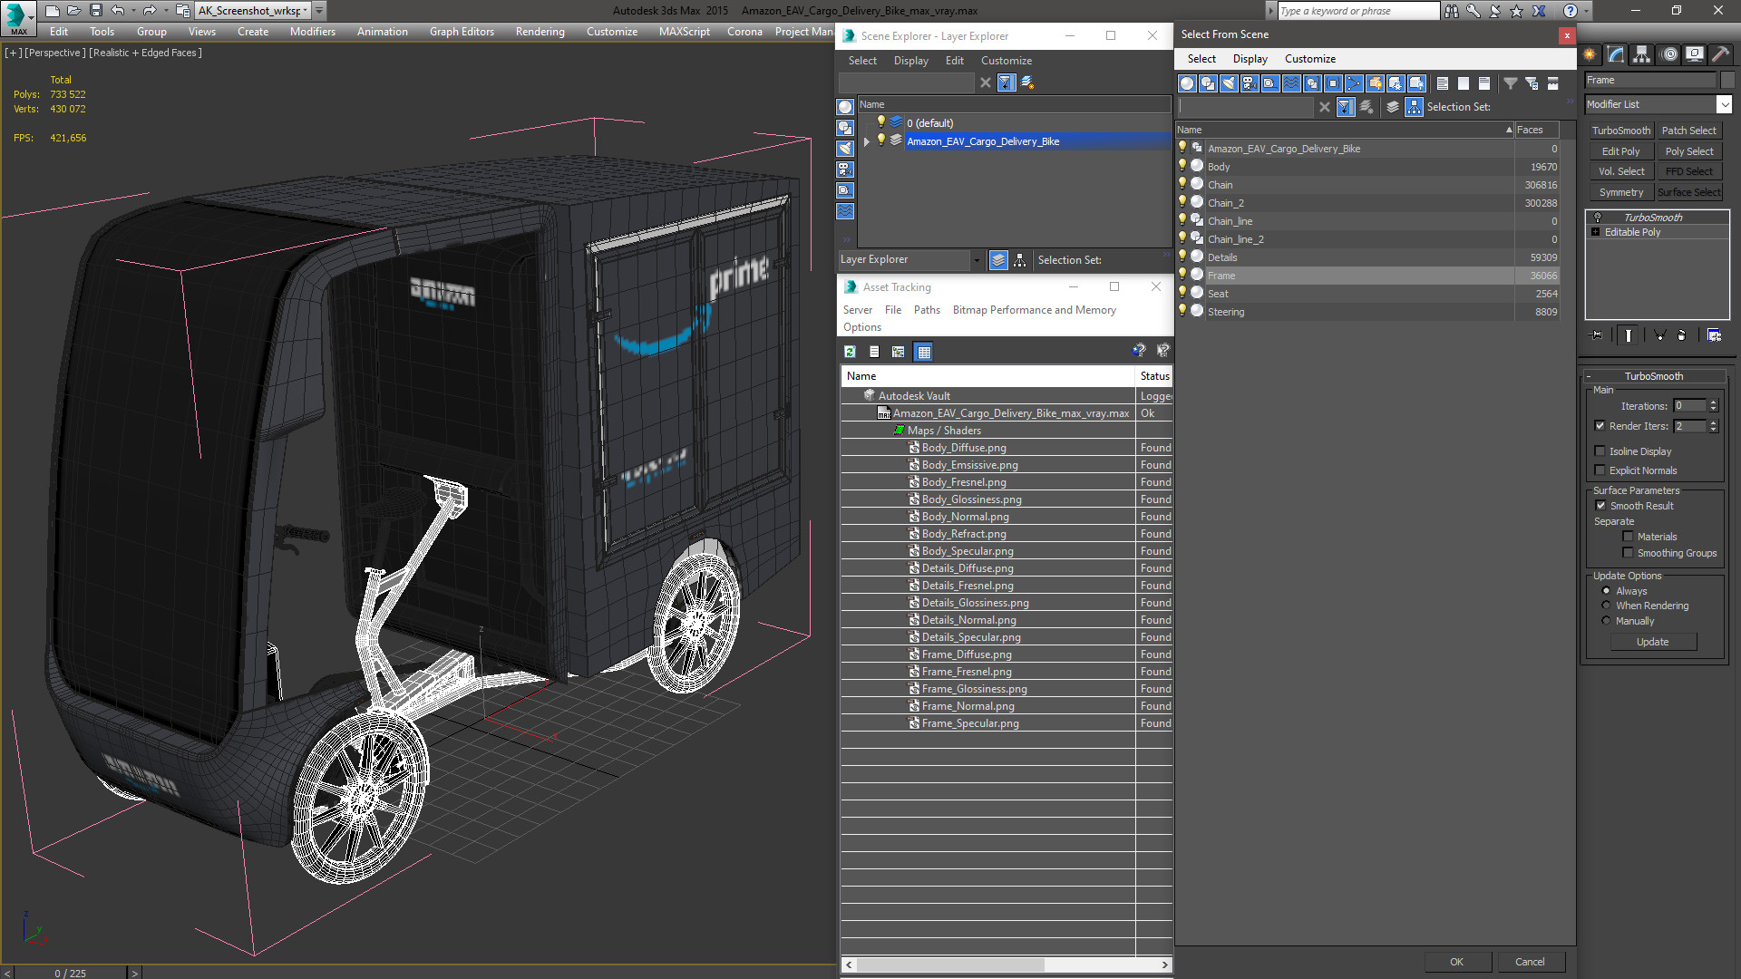Toggle visibility bulb of Chain_2 object

pos(1182,202)
